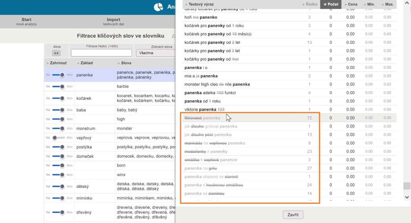Toggle the include switch for kočárek
The width and height of the screenshot is (411, 223).
point(58,98)
